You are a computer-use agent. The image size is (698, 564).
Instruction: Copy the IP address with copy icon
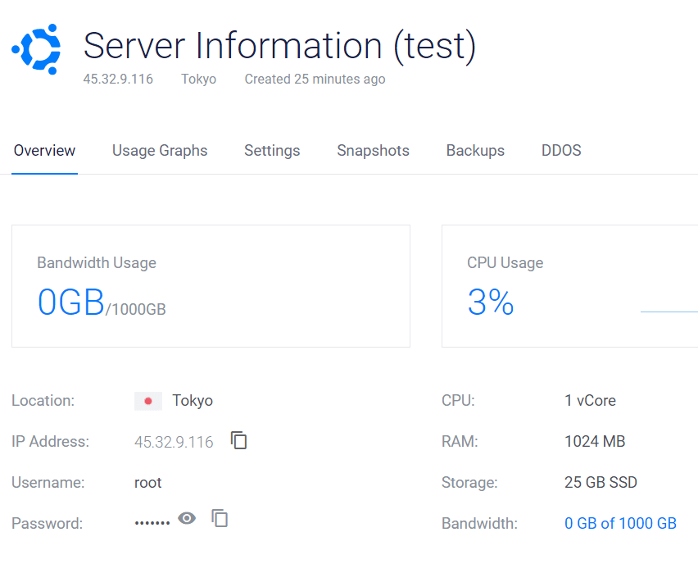click(238, 441)
